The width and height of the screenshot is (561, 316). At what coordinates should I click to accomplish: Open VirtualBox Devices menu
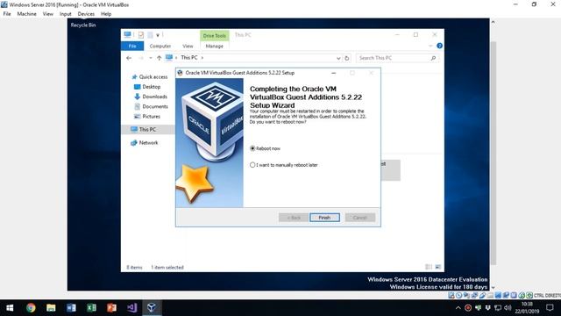click(x=86, y=14)
